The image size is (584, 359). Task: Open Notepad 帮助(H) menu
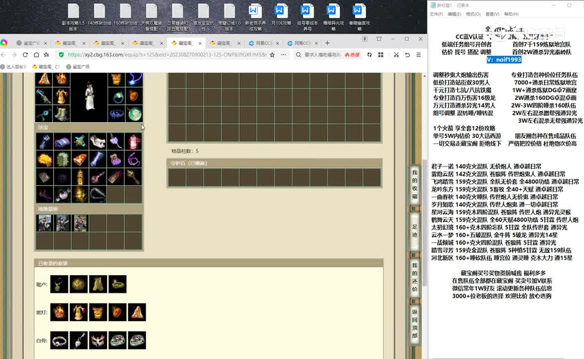click(511, 14)
